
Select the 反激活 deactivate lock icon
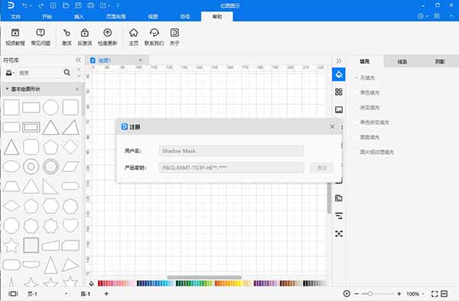tap(85, 37)
